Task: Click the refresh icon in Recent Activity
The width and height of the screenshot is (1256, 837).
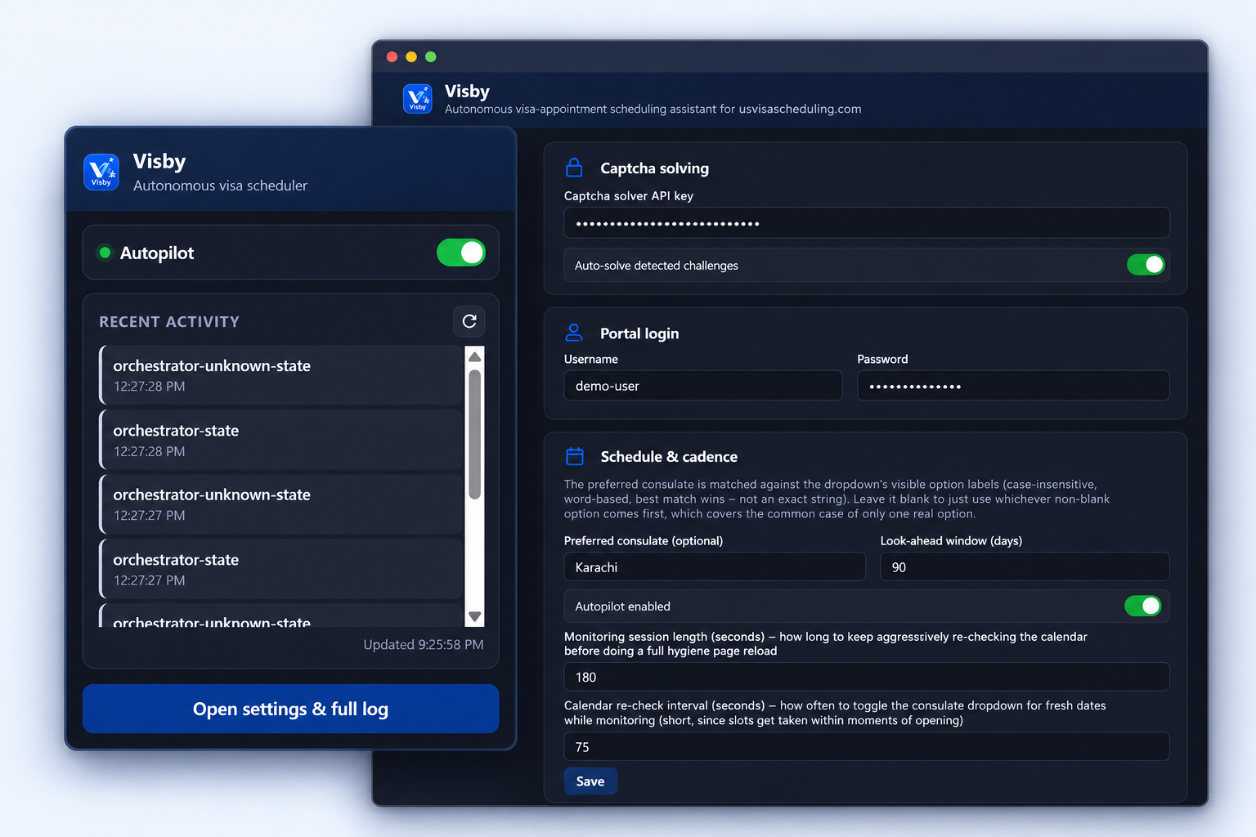Action: click(469, 321)
